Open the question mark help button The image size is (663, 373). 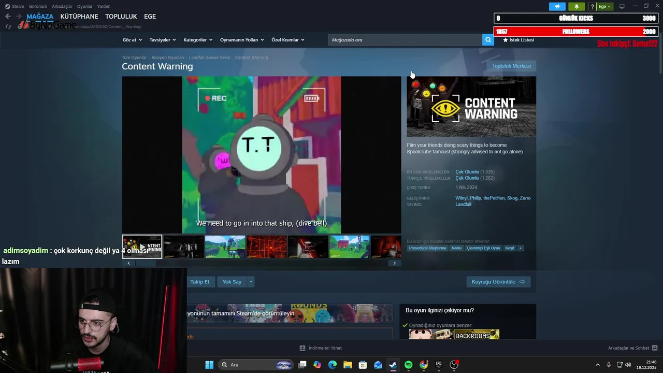pyautogui.click(x=592, y=7)
